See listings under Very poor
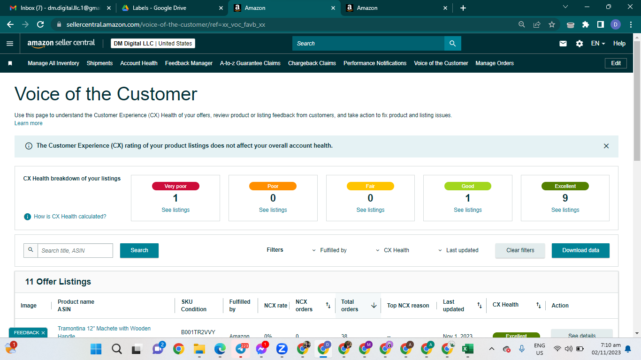 pyautogui.click(x=176, y=210)
